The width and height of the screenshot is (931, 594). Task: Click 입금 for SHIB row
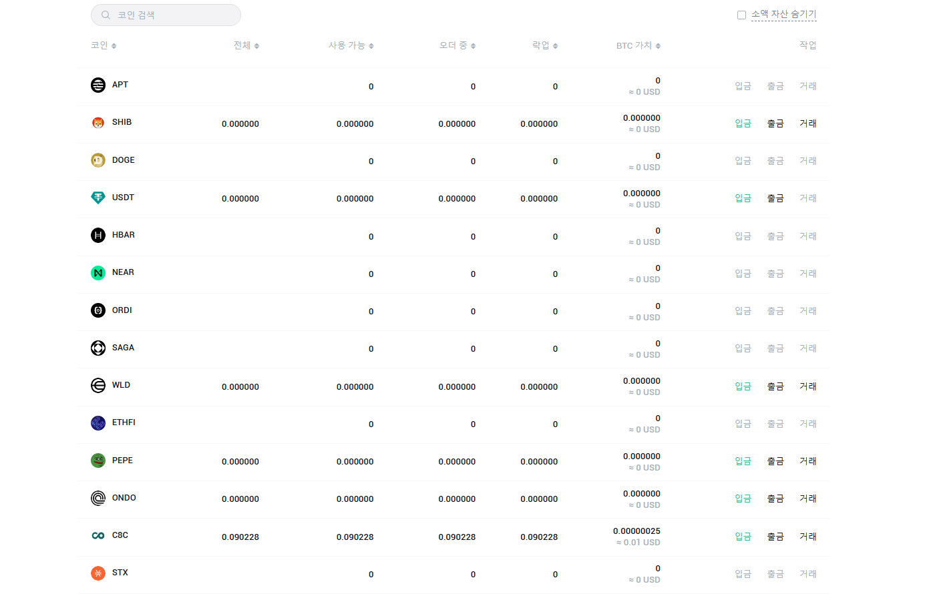coord(743,123)
